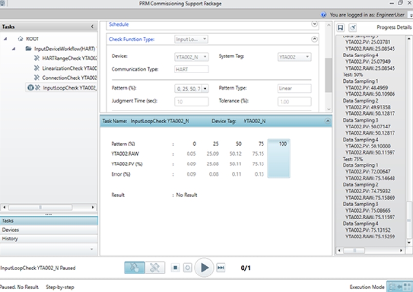413x292 pixels.
Task: Click the HARTRangeCheck task tool icon
Action: 37,58
